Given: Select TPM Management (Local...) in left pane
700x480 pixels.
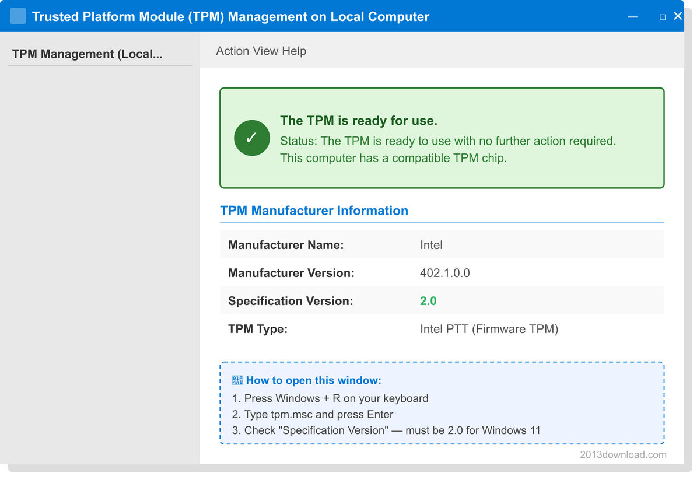Looking at the screenshot, I should click(x=87, y=54).
